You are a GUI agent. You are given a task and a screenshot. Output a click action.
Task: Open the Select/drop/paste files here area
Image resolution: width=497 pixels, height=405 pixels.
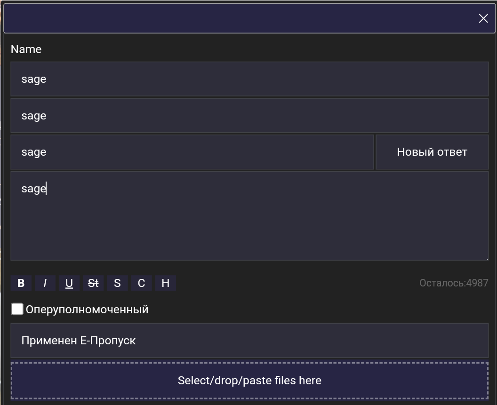(x=249, y=381)
